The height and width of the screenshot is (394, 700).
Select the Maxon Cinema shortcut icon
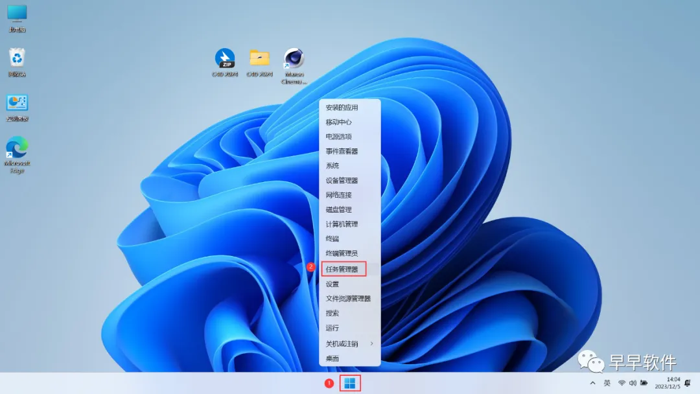click(294, 66)
